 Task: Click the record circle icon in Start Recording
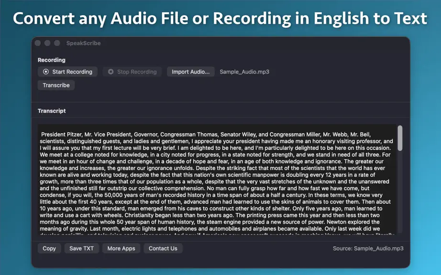point(46,72)
